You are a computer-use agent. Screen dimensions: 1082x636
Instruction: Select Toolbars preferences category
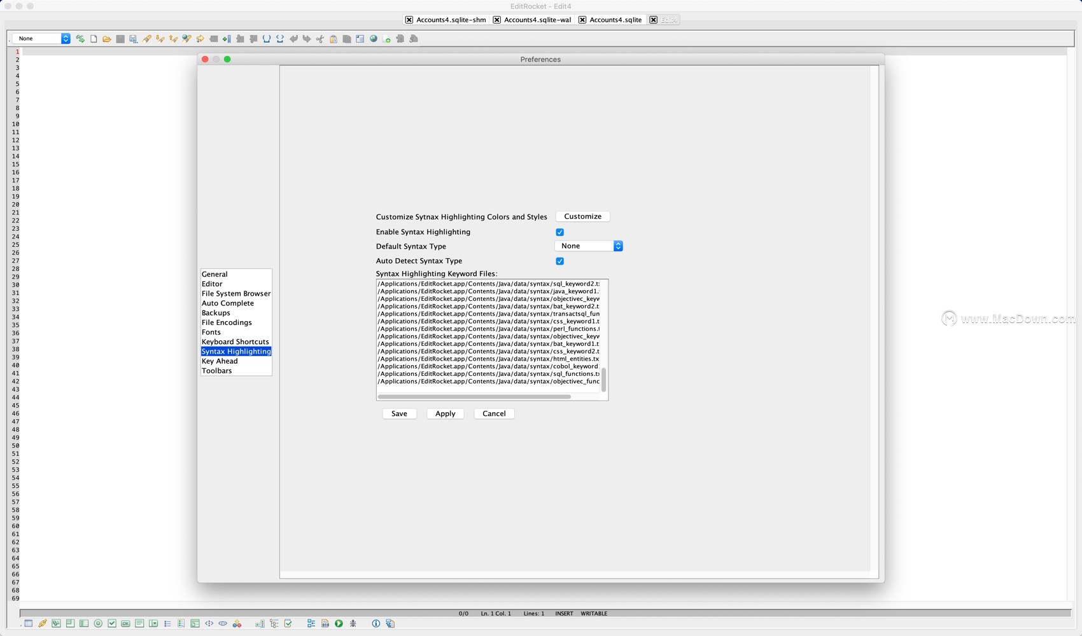236,371
